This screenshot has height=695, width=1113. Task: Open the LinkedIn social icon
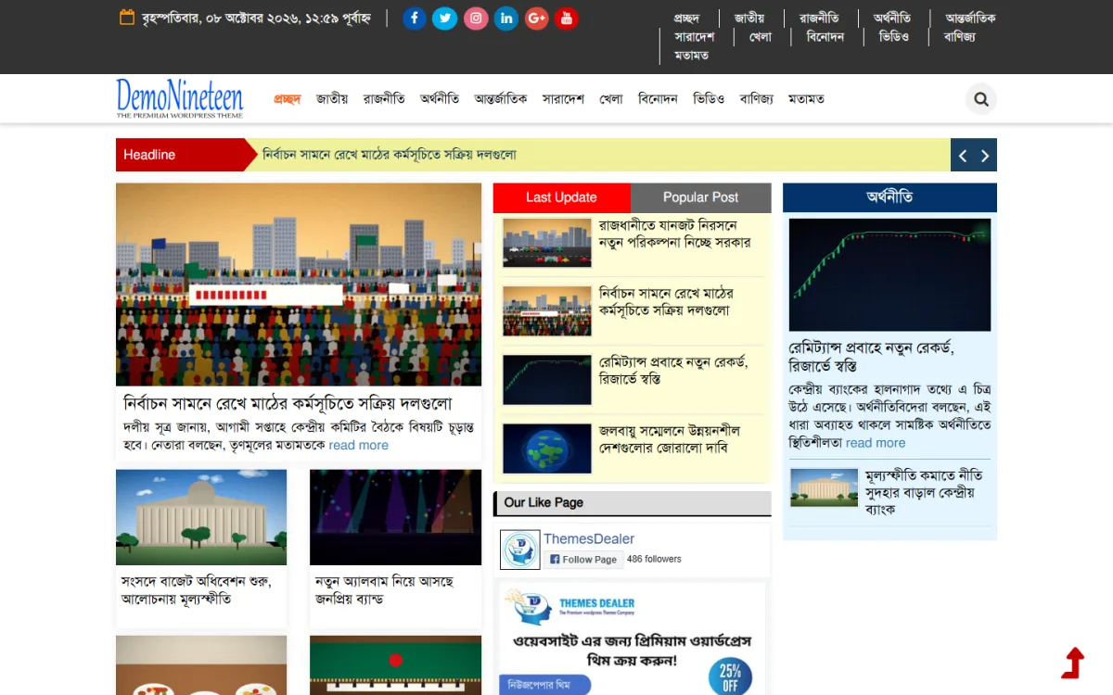[506, 19]
